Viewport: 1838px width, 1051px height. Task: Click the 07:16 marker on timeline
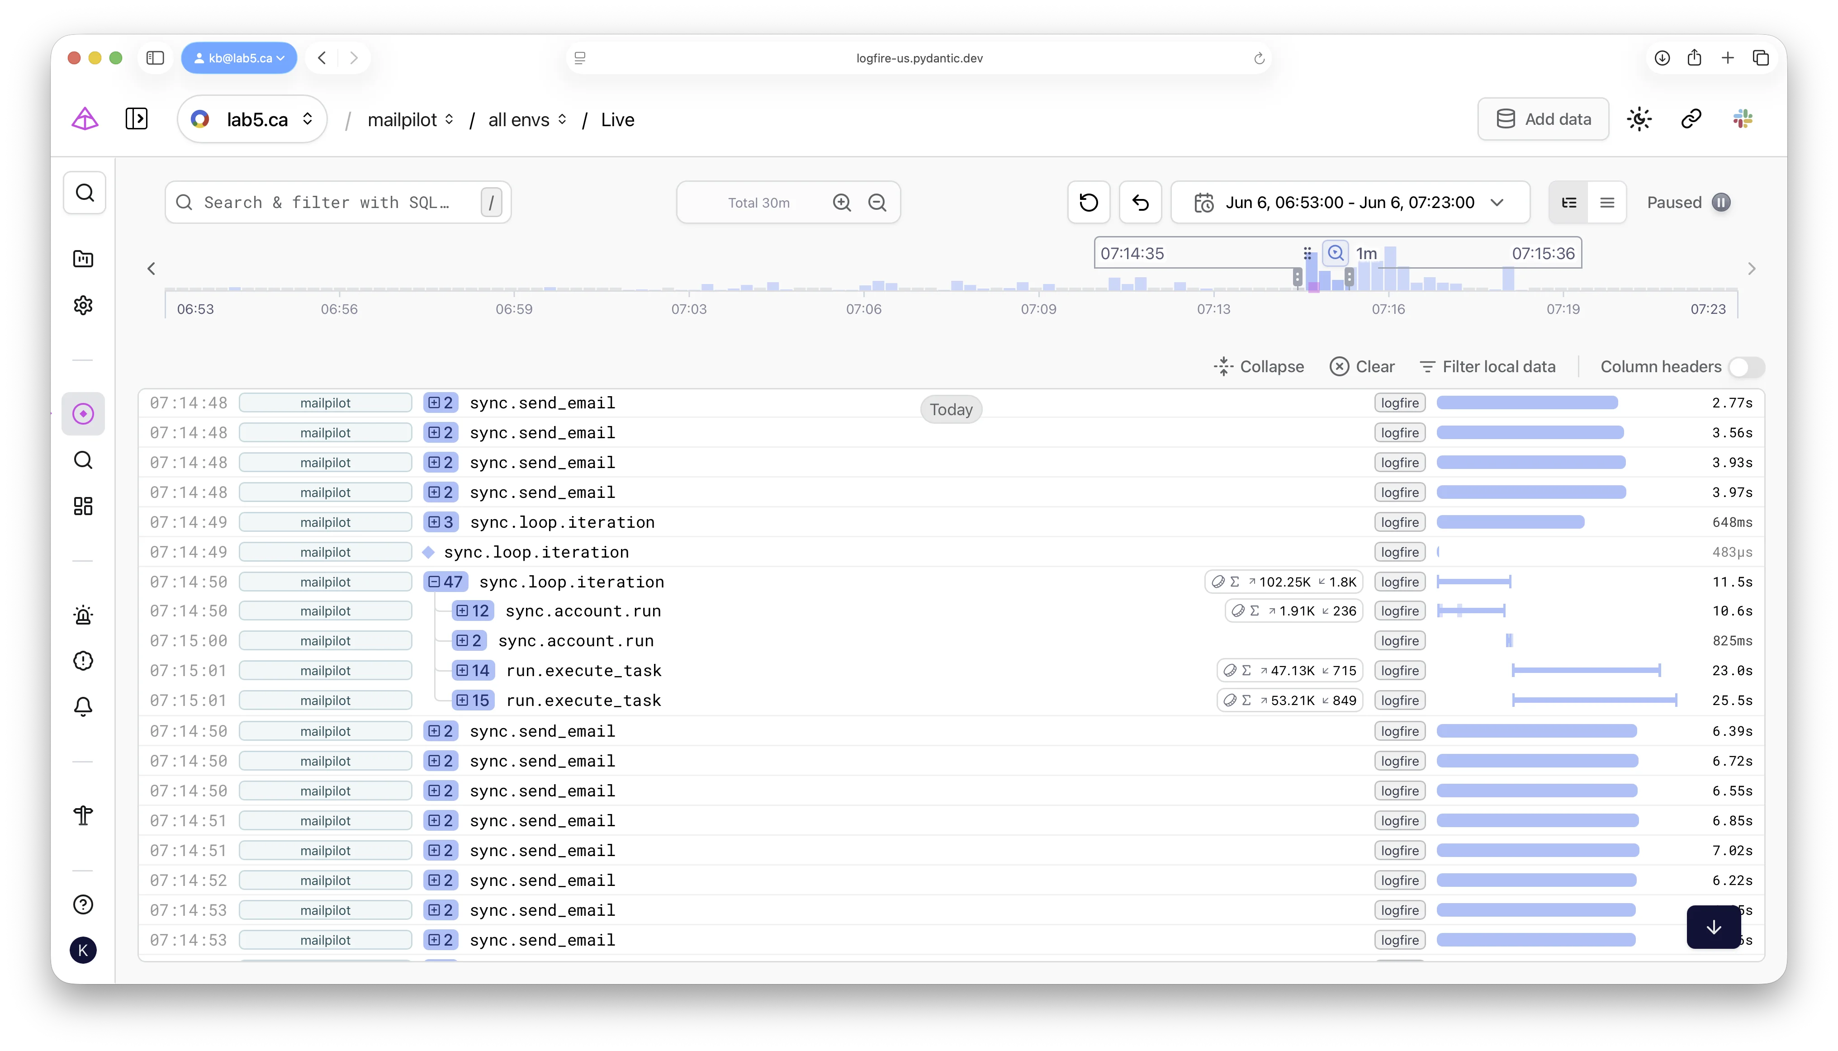(1388, 309)
